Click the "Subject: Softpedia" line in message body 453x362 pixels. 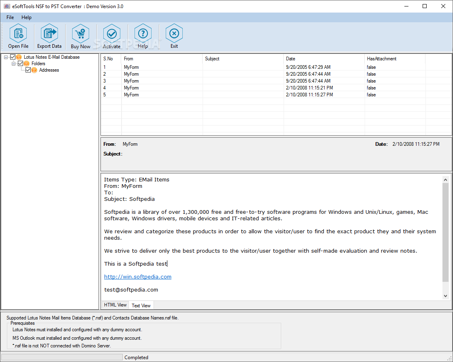[129, 199]
